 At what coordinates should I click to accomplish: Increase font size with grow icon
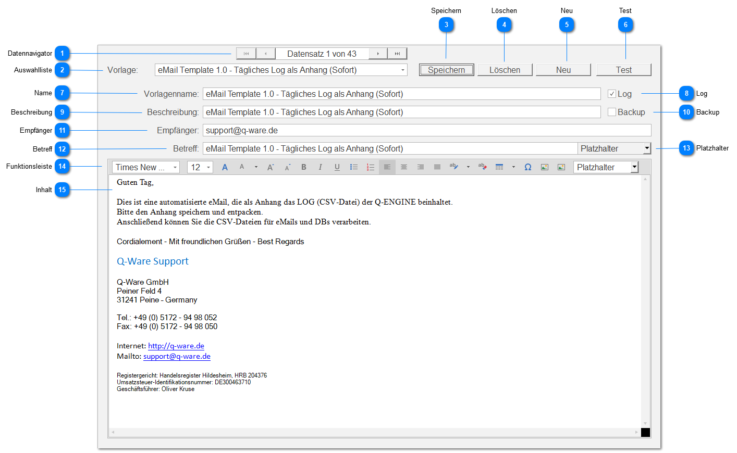pos(271,167)
